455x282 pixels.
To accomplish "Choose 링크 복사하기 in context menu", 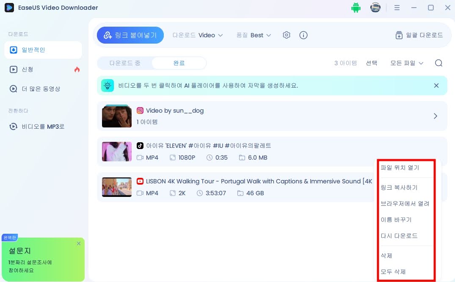I will (x=399, y=188).
